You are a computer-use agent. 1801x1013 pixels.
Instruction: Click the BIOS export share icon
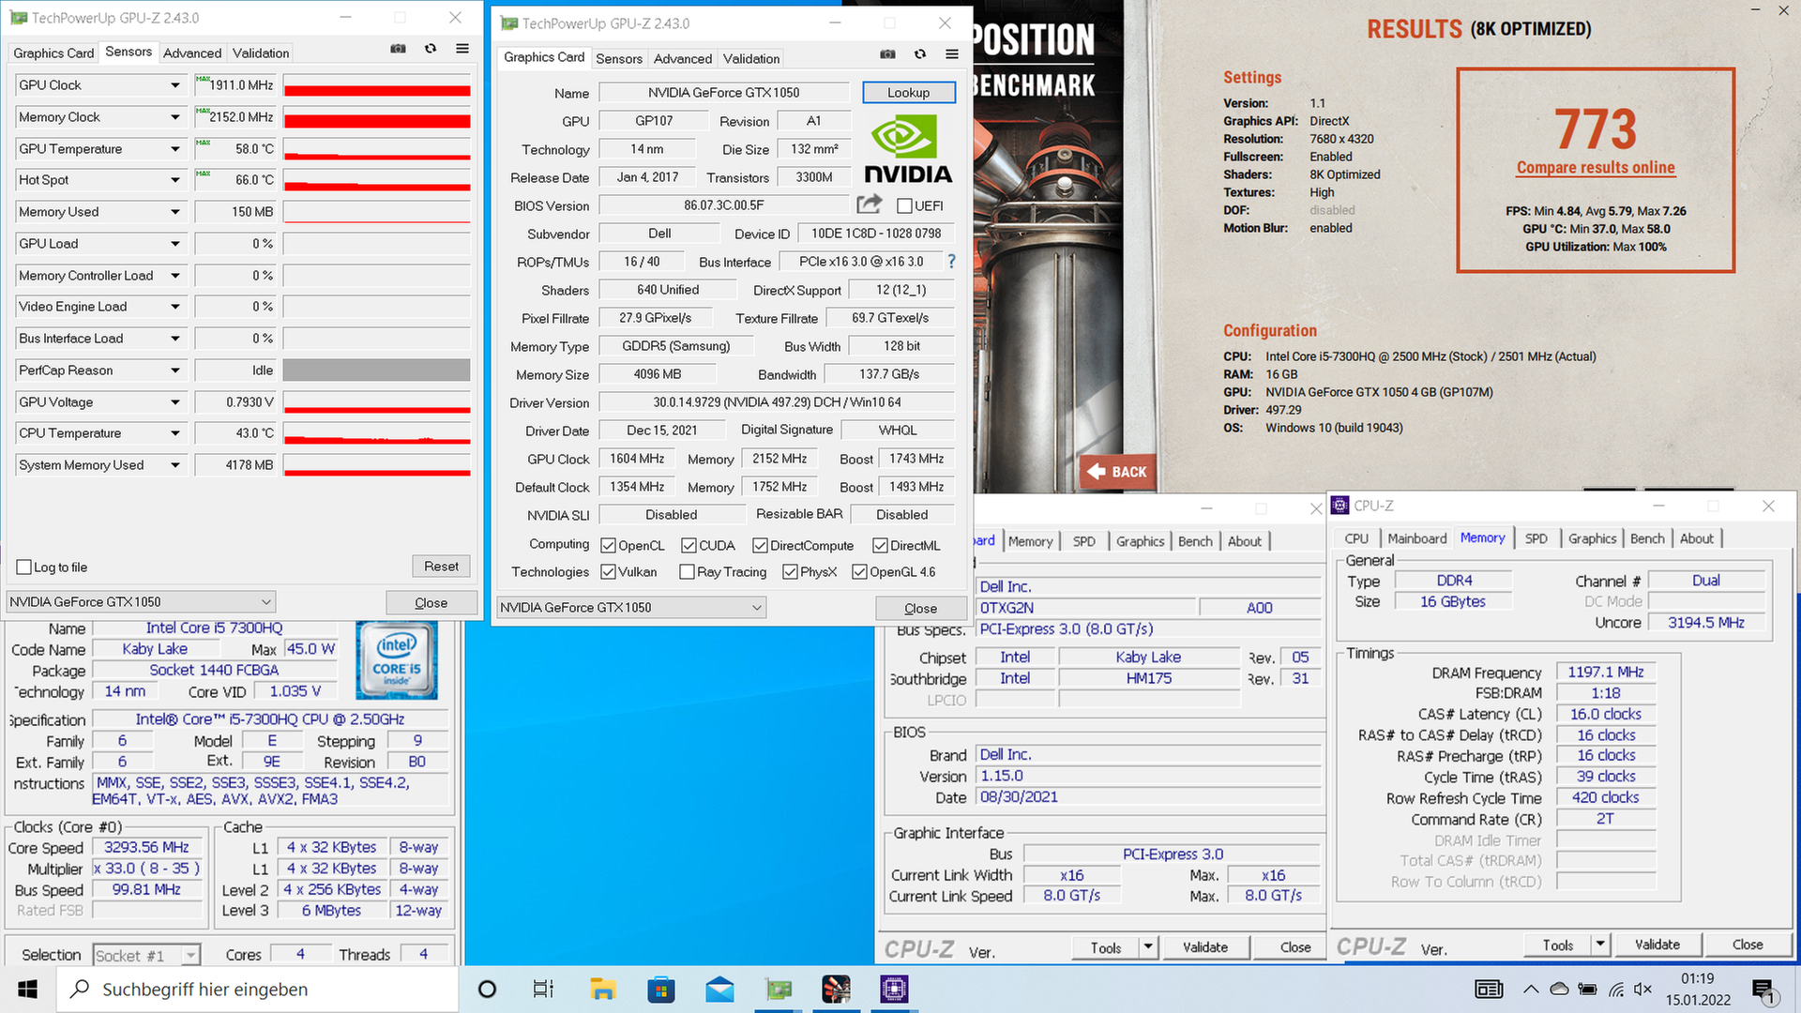tap(870, 204)
